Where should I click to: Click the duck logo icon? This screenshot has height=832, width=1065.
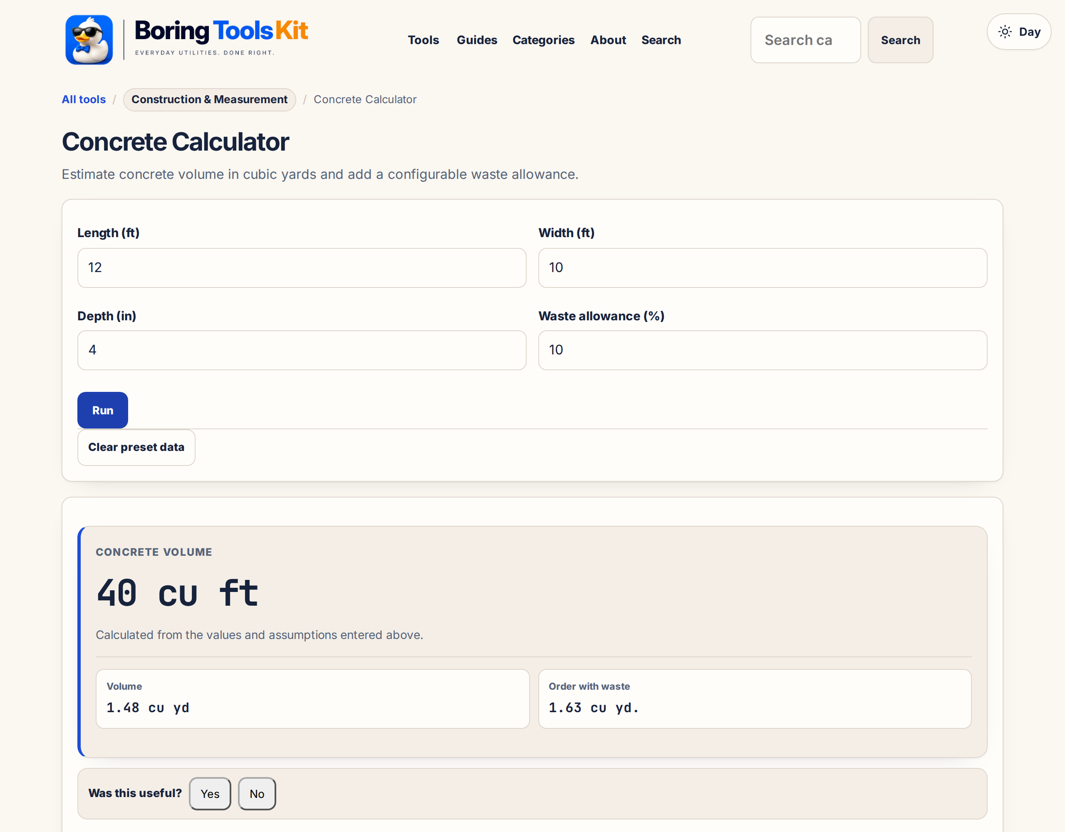89,40
